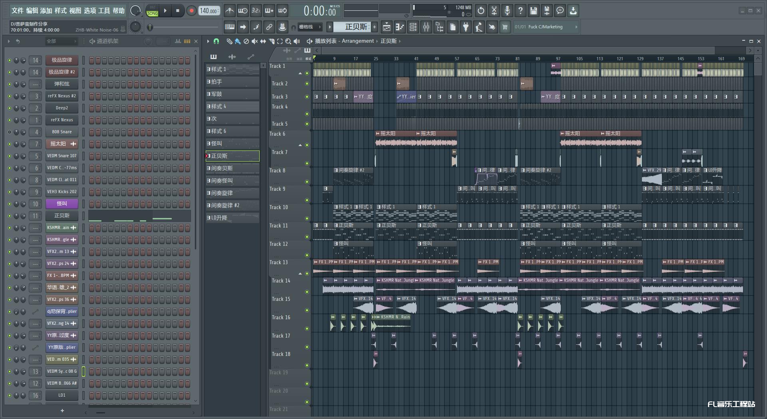Image resolution: width=767 pixels, height=419 pixels.
Task: Switch between PAT and SONG mode
Action: (x=152, y=11)
